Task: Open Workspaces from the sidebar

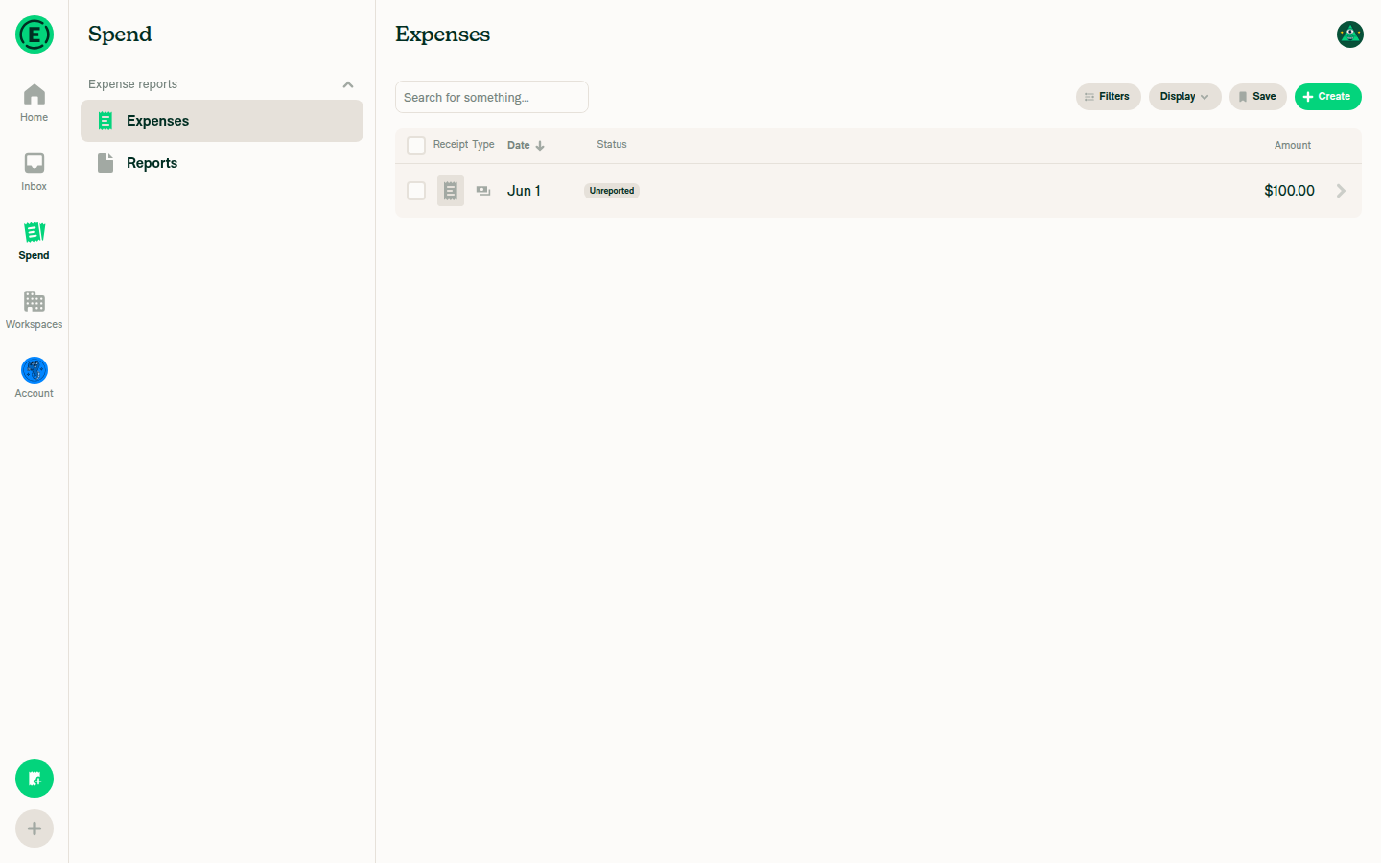Action: click(35, 310)
